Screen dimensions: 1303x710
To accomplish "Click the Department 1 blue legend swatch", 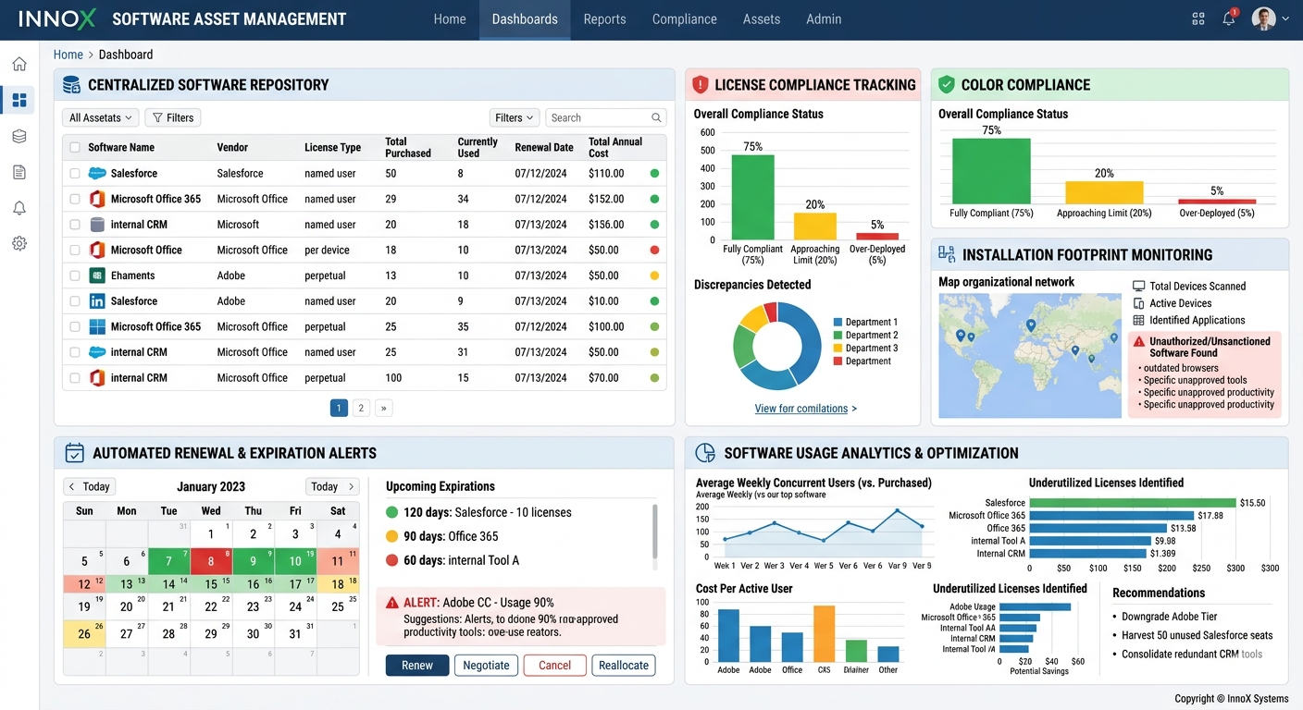I will [838, 323].
